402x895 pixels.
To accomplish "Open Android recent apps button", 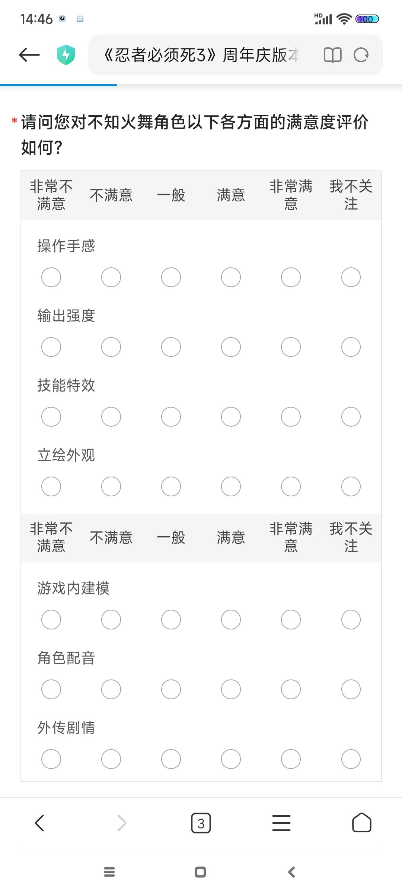I will (109, 872).
